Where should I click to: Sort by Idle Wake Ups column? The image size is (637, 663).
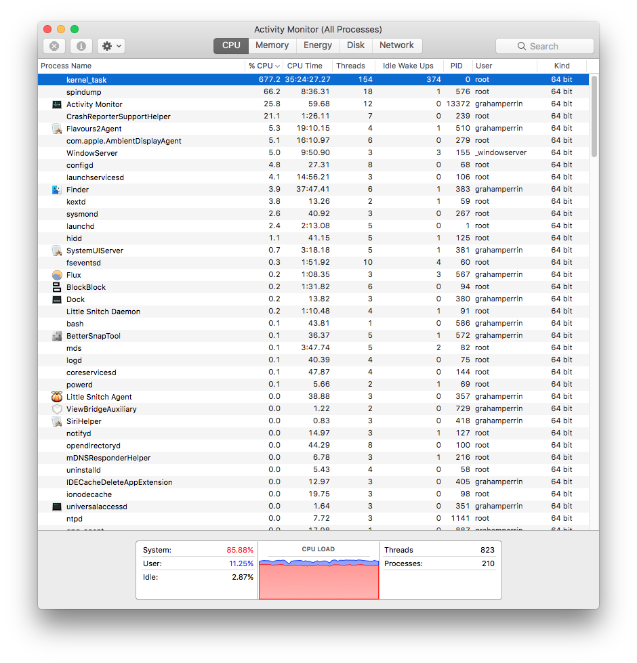[409, 66]
